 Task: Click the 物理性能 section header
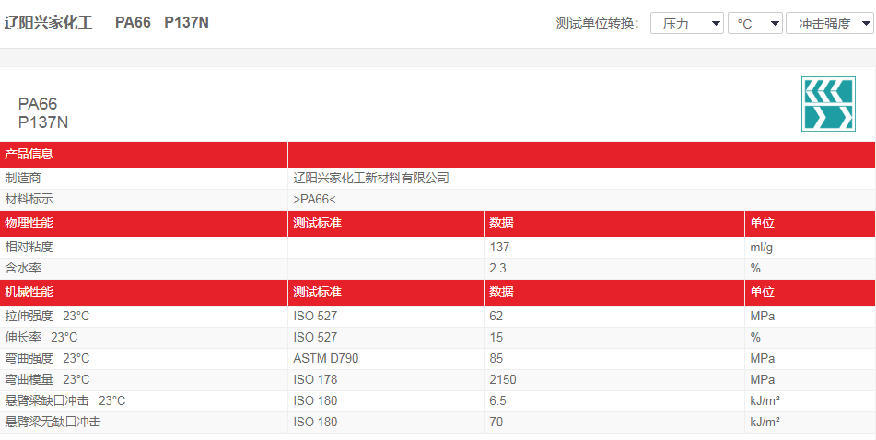29,224
